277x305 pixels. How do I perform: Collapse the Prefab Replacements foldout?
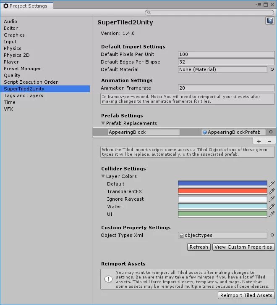tap(103, 123)
